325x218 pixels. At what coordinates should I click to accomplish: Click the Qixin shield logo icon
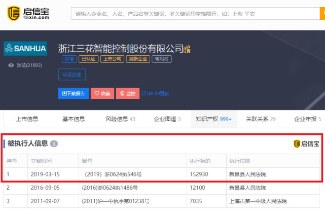point(14,13)
